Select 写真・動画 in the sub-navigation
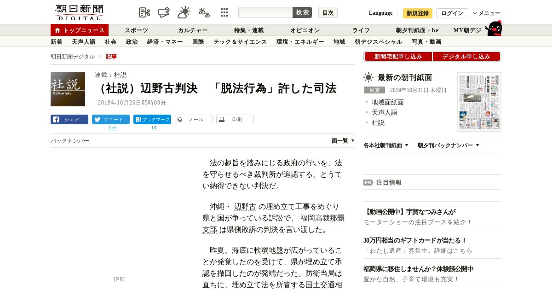This screenshot has width=552, height=290. (426, 41)
